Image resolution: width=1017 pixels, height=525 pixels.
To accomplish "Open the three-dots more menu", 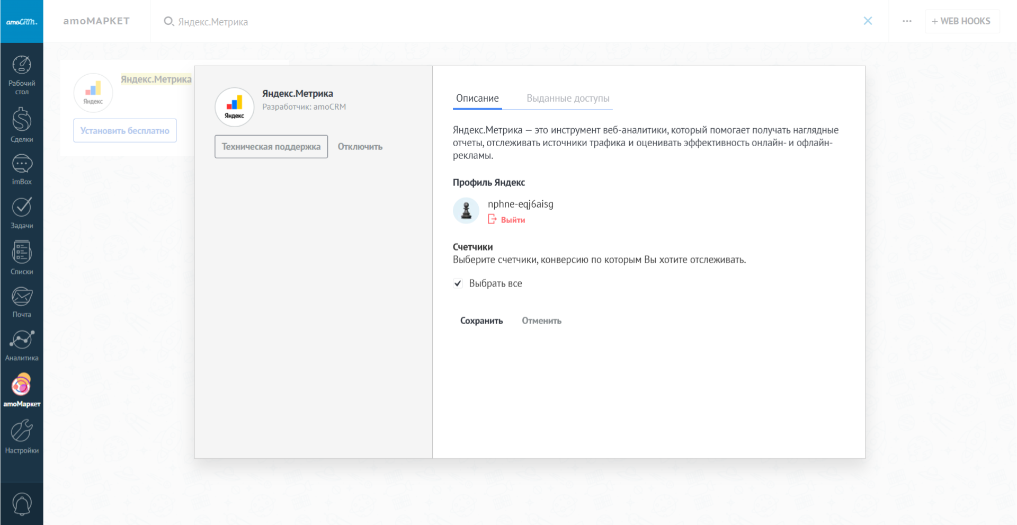I will tap(907, 21).
